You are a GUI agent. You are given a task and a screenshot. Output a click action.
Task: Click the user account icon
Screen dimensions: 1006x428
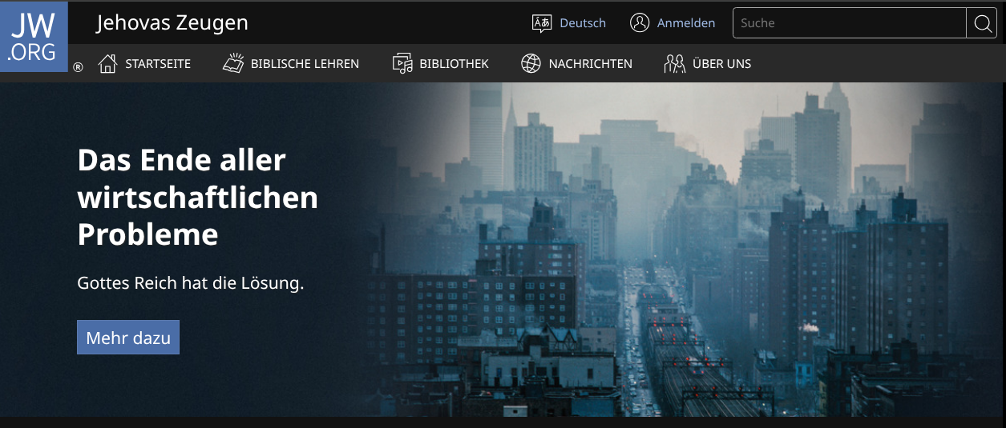click(640, 23)
